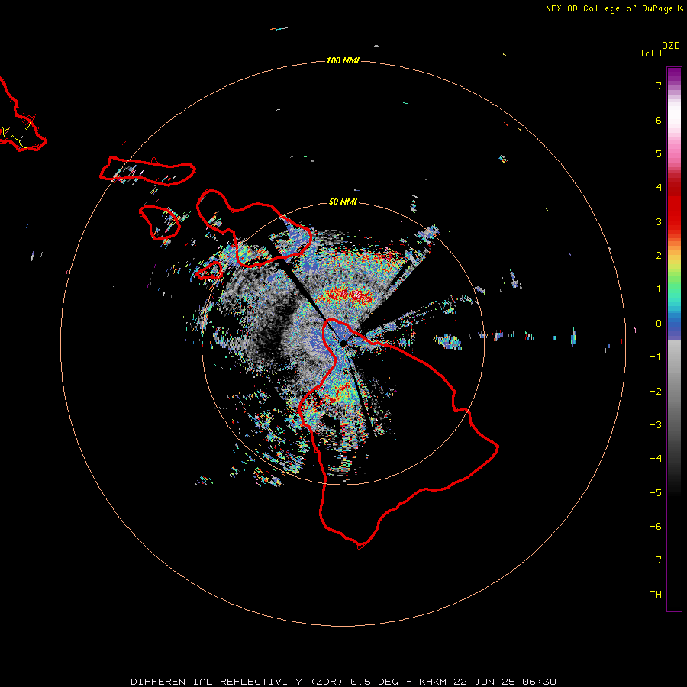Click the -2 value on color scale

coord(656,392)
